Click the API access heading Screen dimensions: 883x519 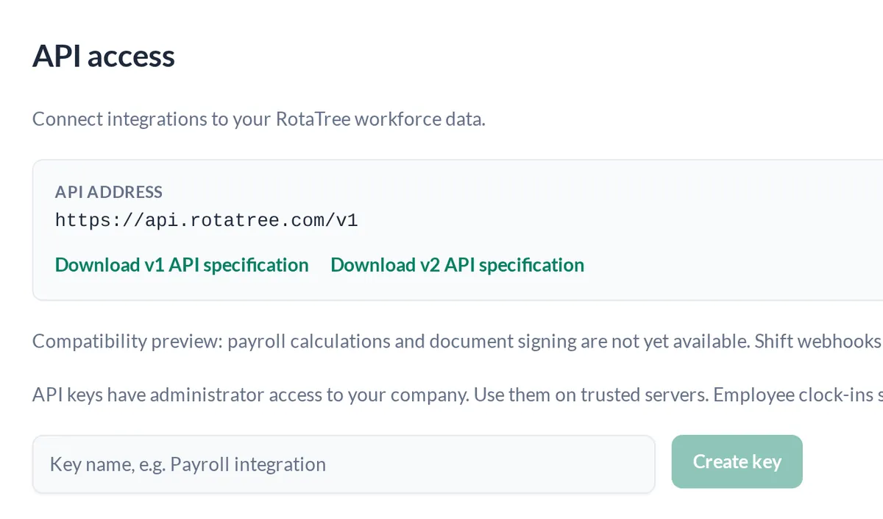pyautogui.click(x=104, y=56)
